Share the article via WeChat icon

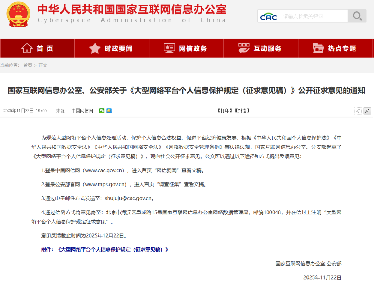pos(102,110)
